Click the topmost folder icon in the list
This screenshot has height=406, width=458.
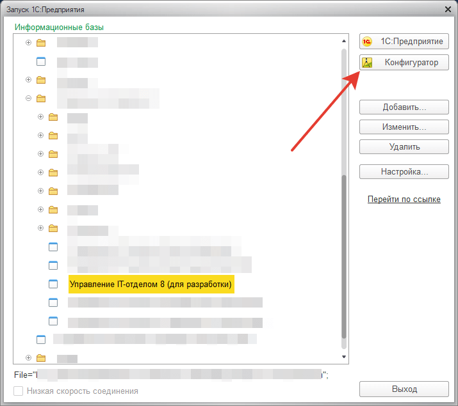coord(42,43)
